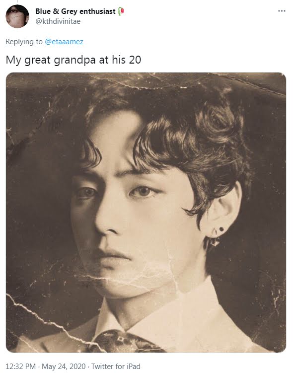Screen dimensions: 293x373
Task: Open the @kthdivinitae handle
Action: (x=58, y=21)
